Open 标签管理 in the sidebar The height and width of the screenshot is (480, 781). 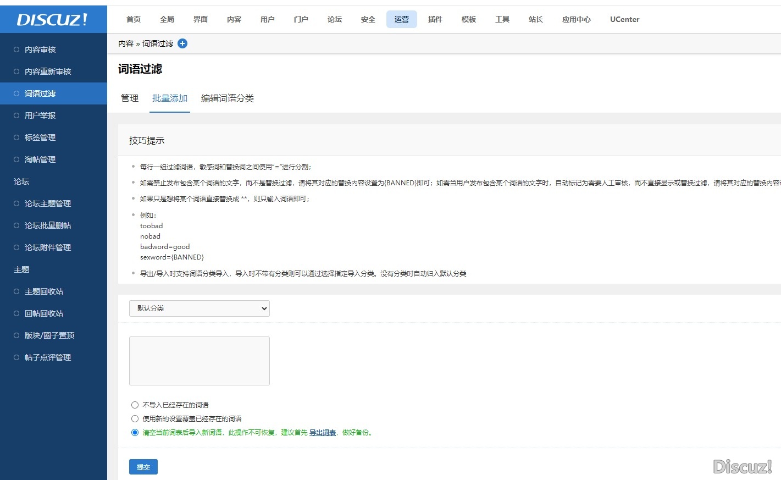pyautogui.click(x=40, y=137)
